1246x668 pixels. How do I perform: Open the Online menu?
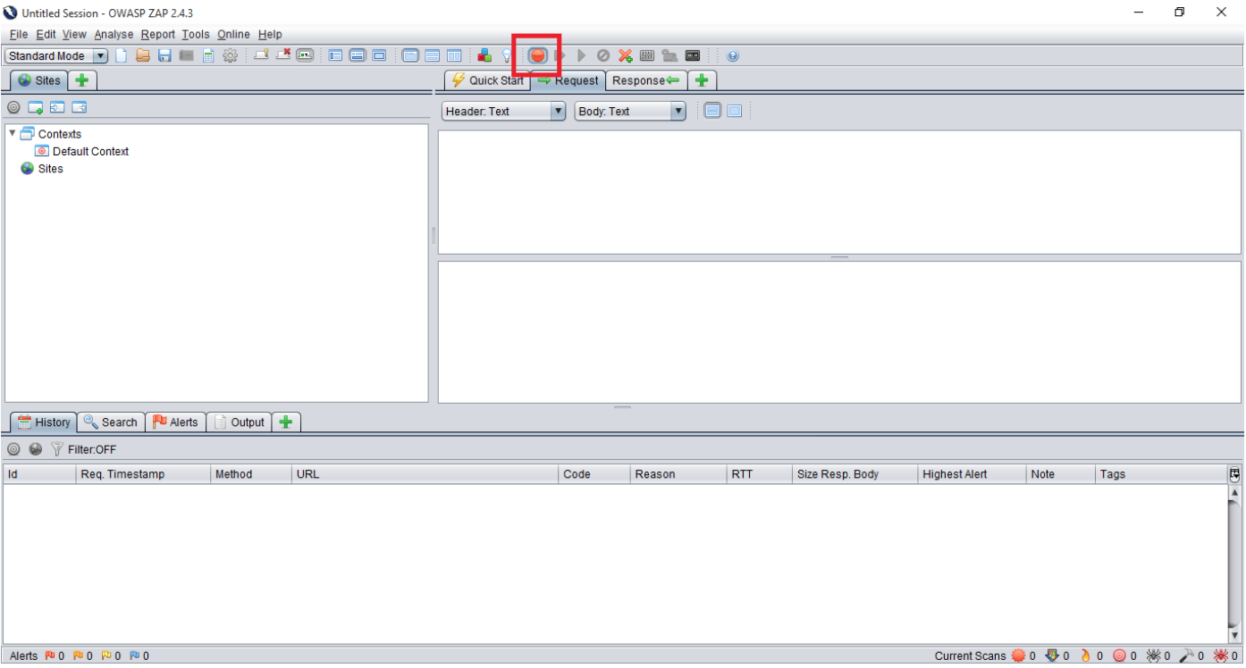233,34
